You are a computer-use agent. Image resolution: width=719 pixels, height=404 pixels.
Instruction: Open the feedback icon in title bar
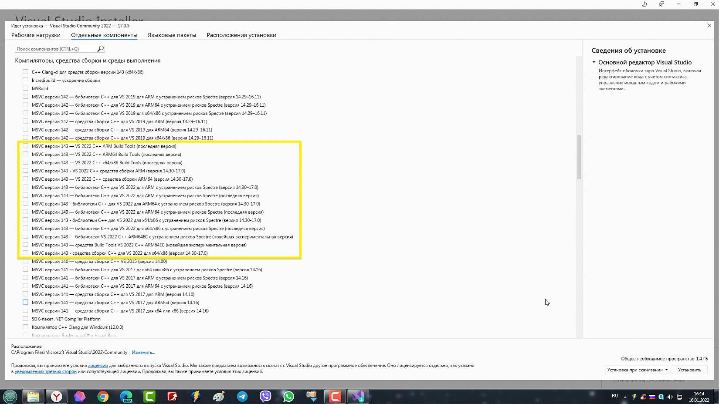pyautogui.click(x=661, y=4)
